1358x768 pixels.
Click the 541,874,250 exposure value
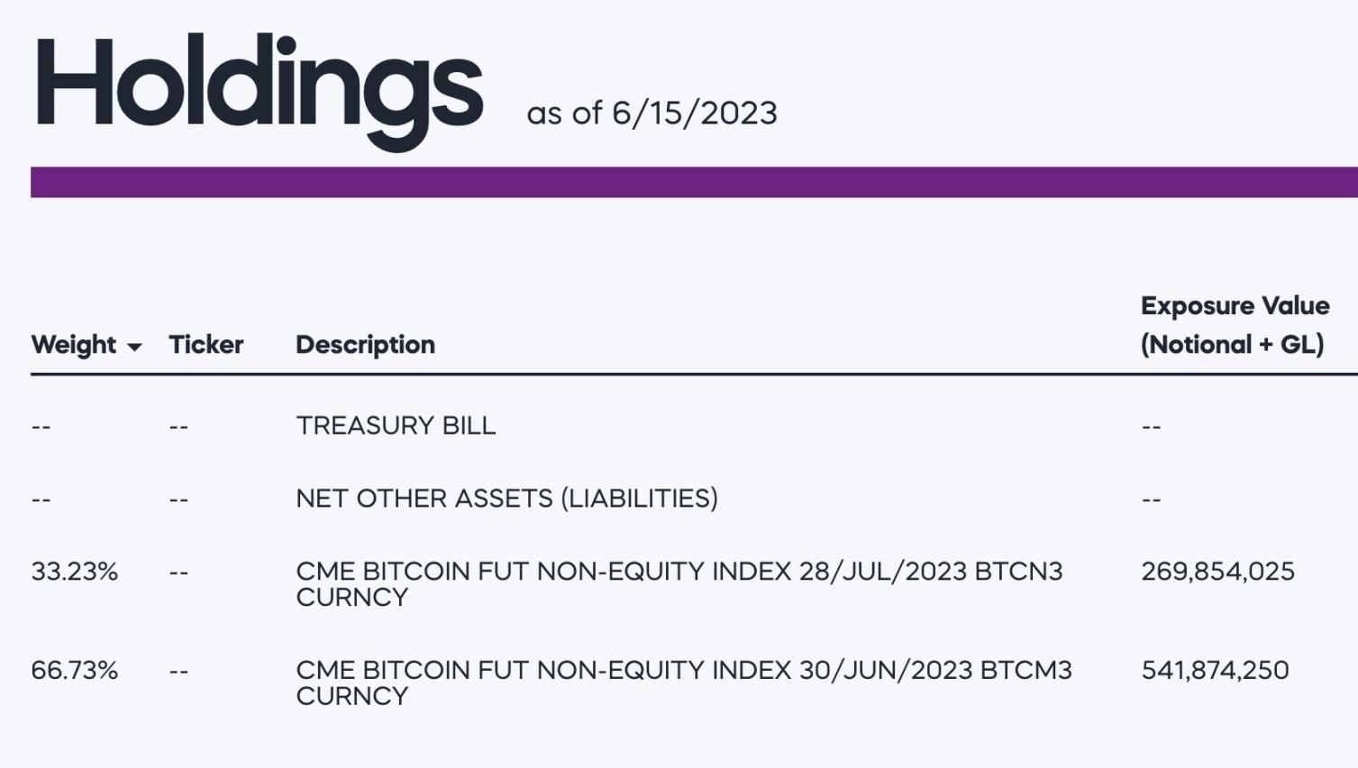pos(1215,671)
